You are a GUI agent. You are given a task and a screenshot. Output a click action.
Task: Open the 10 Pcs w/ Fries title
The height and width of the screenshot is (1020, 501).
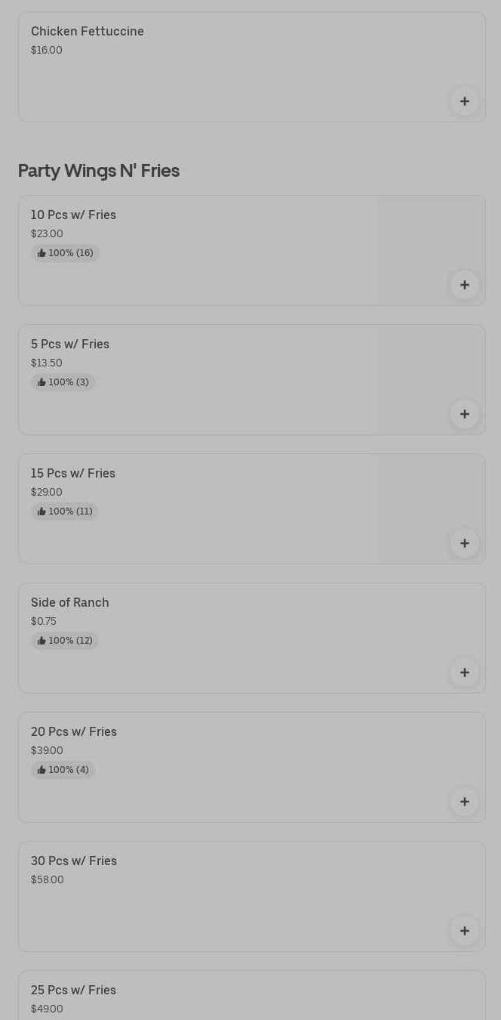click(73, 215)
